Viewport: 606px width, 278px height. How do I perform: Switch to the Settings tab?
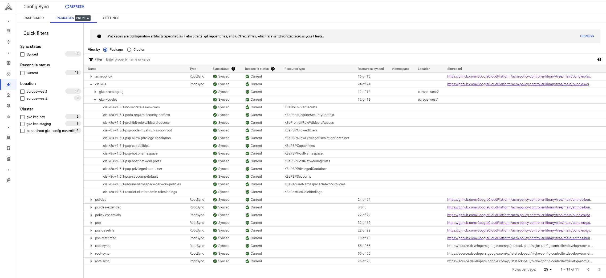click(111, 18)
